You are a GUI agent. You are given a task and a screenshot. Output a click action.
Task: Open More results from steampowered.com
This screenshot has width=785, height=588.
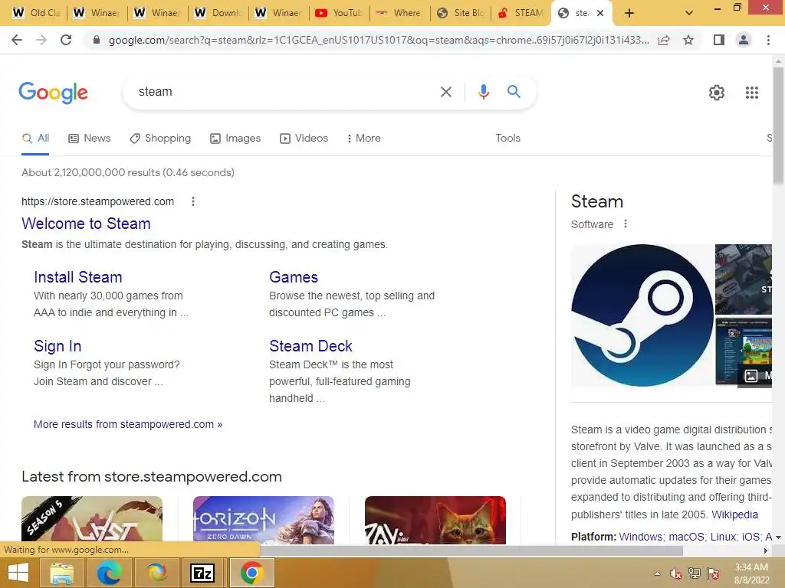click(x=128, y=424)
